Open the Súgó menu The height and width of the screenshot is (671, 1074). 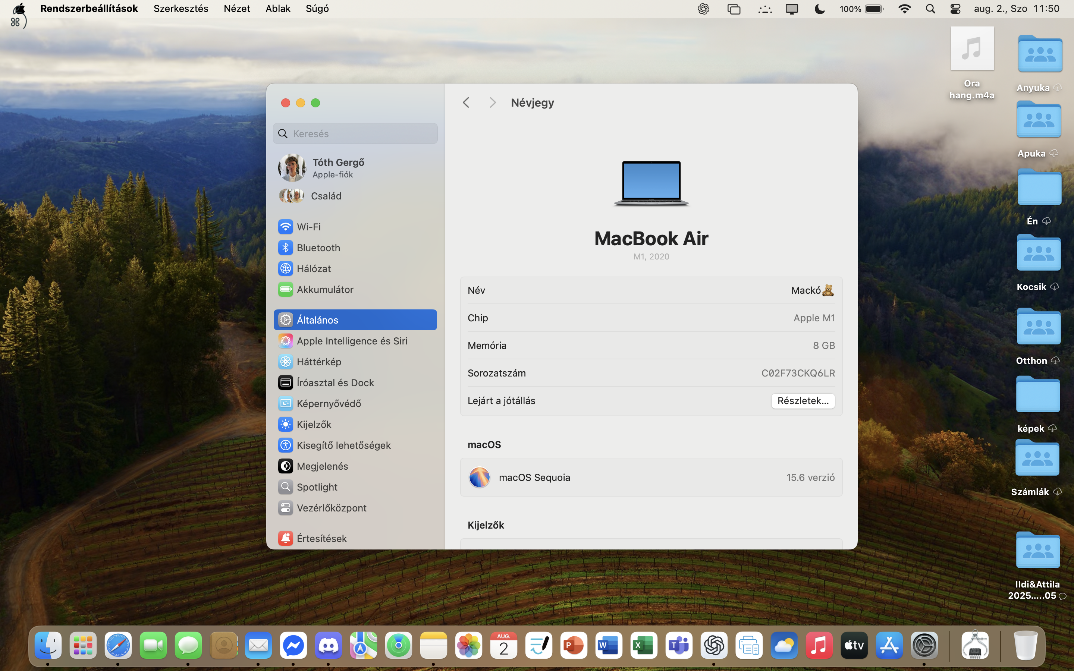tap(317, 9)
